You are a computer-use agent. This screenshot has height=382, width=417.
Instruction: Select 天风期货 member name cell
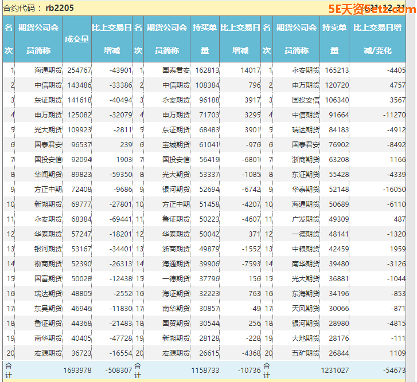pos(305,308)
